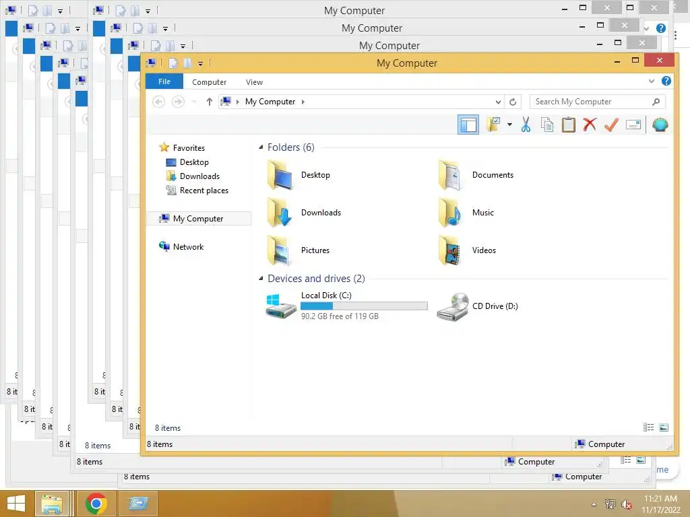Open Help with the blue question mark
The height and width of the screenshot is (517, 690).
click(666, 81)
